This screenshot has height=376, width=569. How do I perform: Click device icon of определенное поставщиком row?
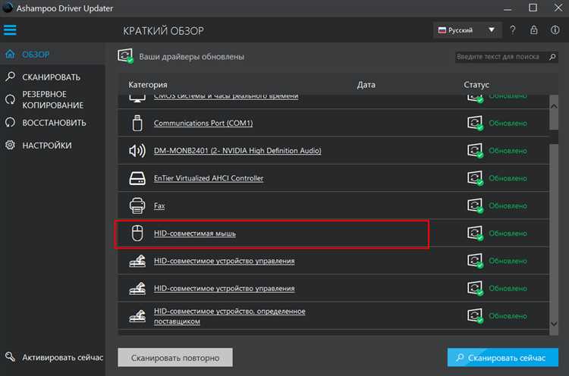(137, 316)
